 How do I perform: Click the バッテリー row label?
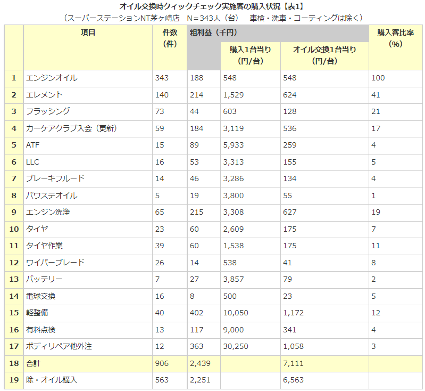[45, 279]
